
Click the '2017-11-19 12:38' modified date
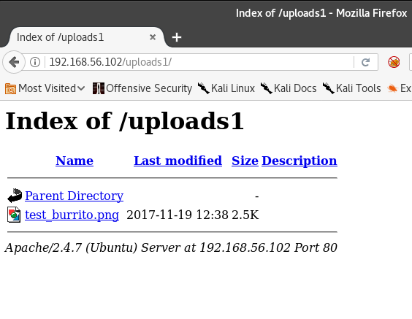point(178,215)
